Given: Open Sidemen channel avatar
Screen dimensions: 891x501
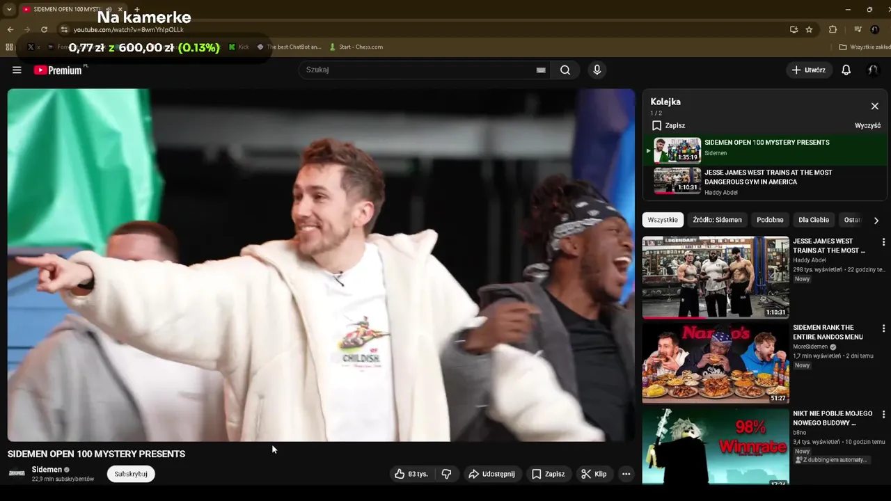Looking at the screenshot, I should pyautogui.click(x=17, y=473).
